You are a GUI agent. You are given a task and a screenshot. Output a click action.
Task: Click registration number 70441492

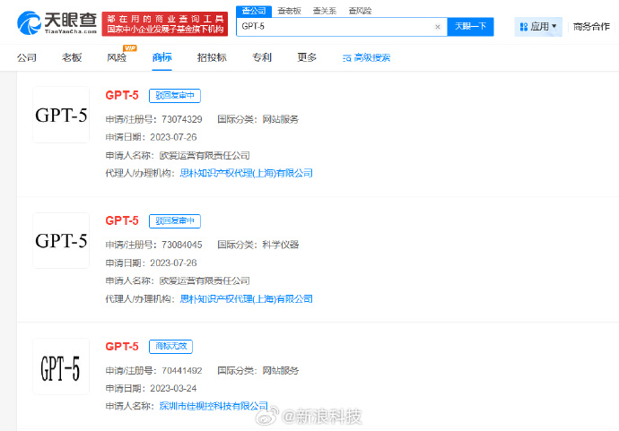181,371
